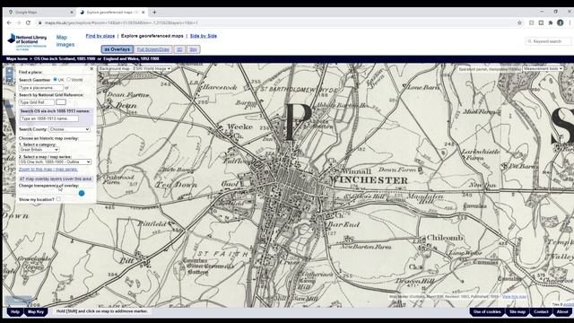The image size is (574, 323).
Task: Click the 47 map overlay layers notice
Action: click(56, 179)
